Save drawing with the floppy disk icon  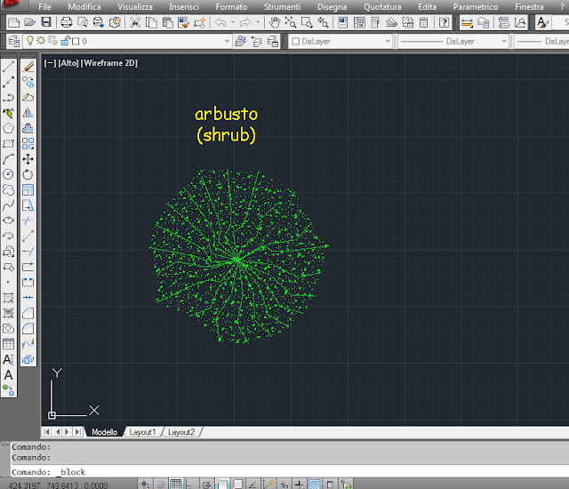tap(46, 22)
